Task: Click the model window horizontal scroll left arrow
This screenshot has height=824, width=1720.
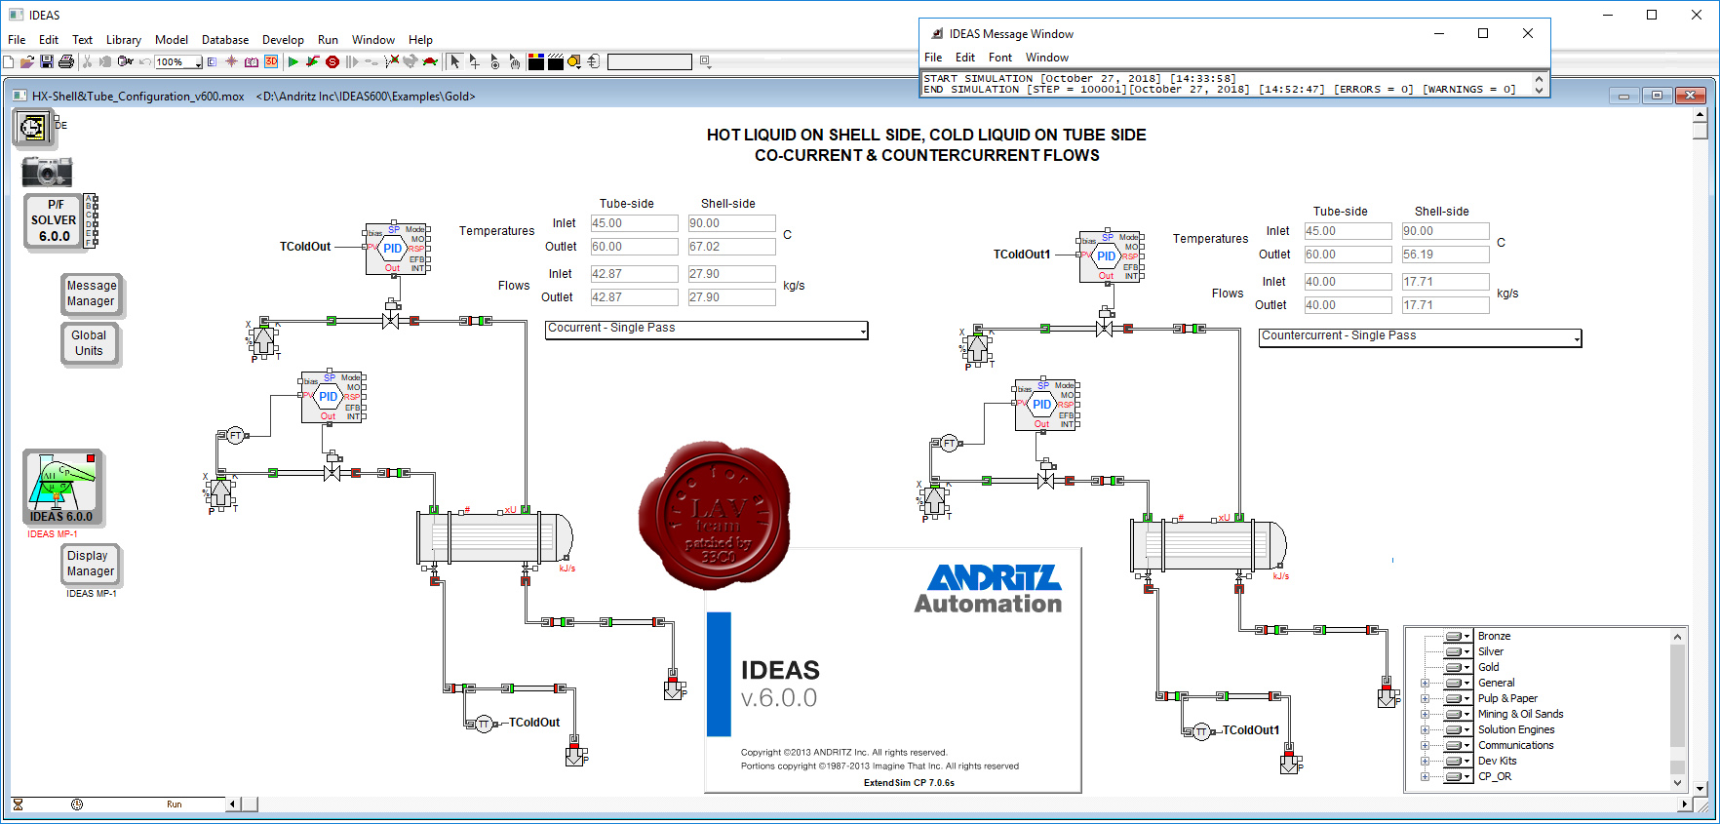Action: tap(233, 804)
